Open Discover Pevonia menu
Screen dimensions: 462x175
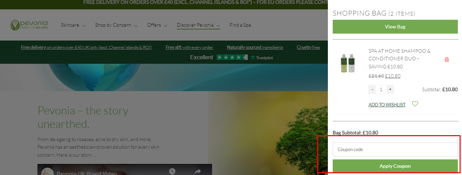pyautogui.click(x=198, y=25)
